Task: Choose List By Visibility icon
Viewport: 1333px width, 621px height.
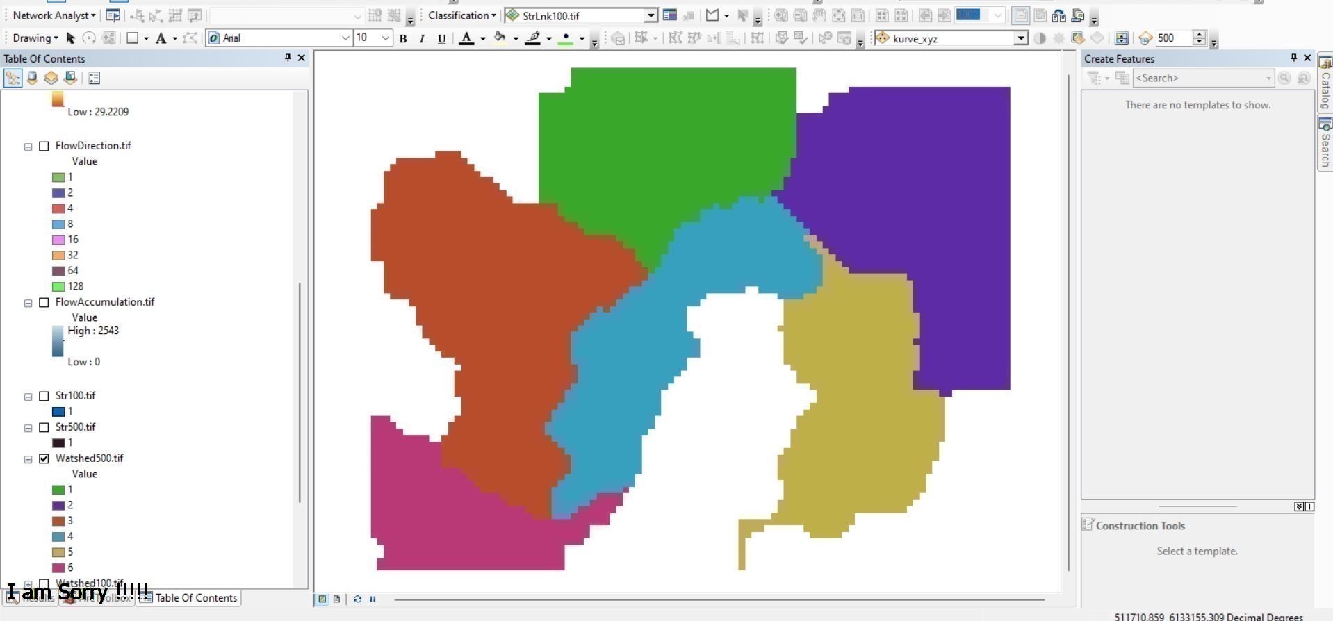Action: click(x=51, y=78)
